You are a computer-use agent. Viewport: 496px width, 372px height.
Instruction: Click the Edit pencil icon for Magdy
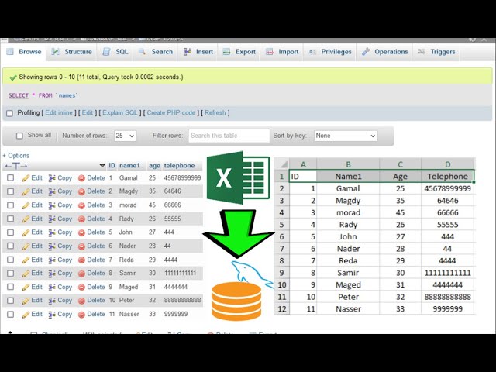26,192
